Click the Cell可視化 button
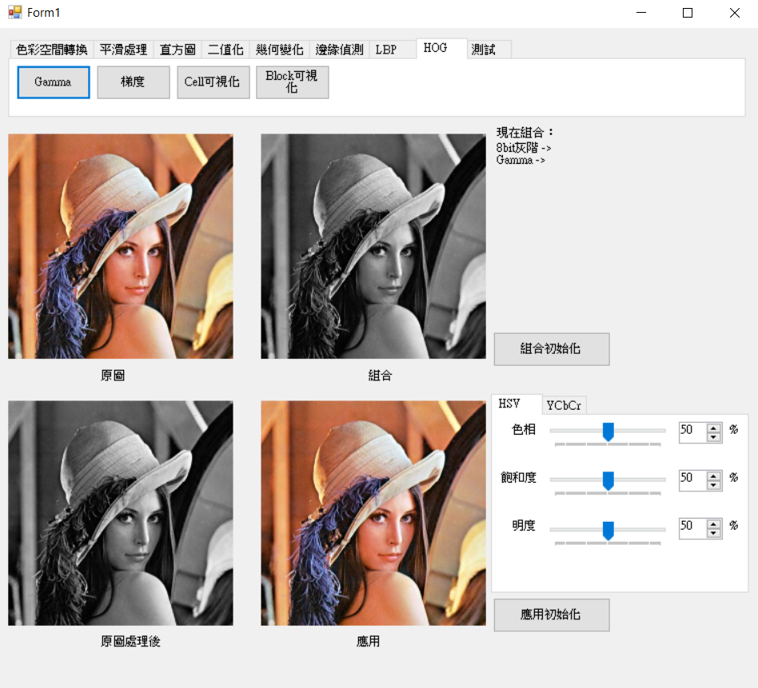Image resolution: width=758 pixels, height=688 pixels. [x=213, y=82]
